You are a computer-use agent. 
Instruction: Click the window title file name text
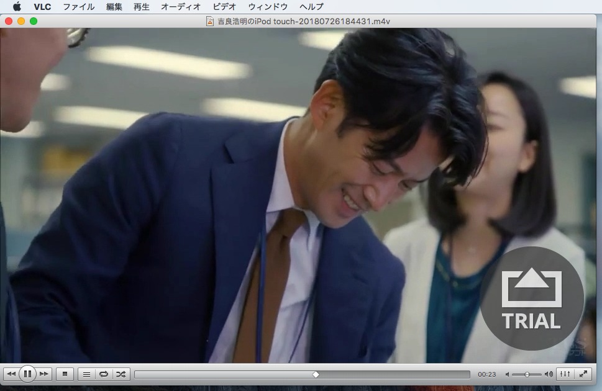click(304, 22)
